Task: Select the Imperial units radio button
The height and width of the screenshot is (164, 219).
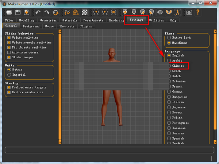Action: click(9, 75)
